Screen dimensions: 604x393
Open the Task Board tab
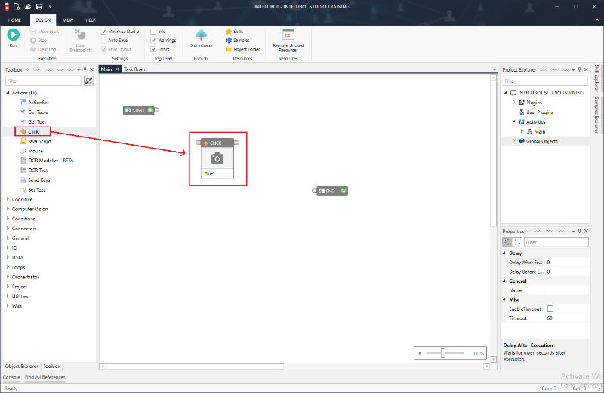(135, 69)
